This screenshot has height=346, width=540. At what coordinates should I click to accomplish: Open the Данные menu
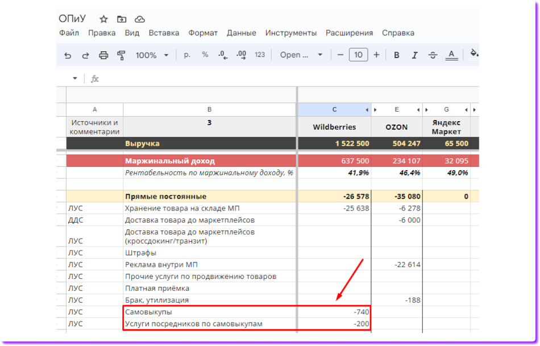tap(241, 33)
